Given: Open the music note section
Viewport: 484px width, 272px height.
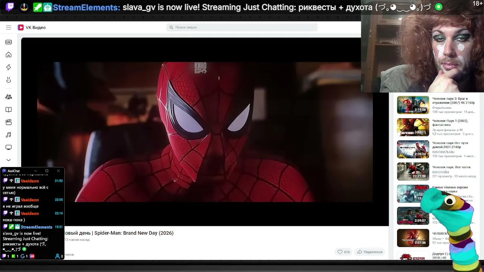Looking at the screenshot, I should [8, 135].
